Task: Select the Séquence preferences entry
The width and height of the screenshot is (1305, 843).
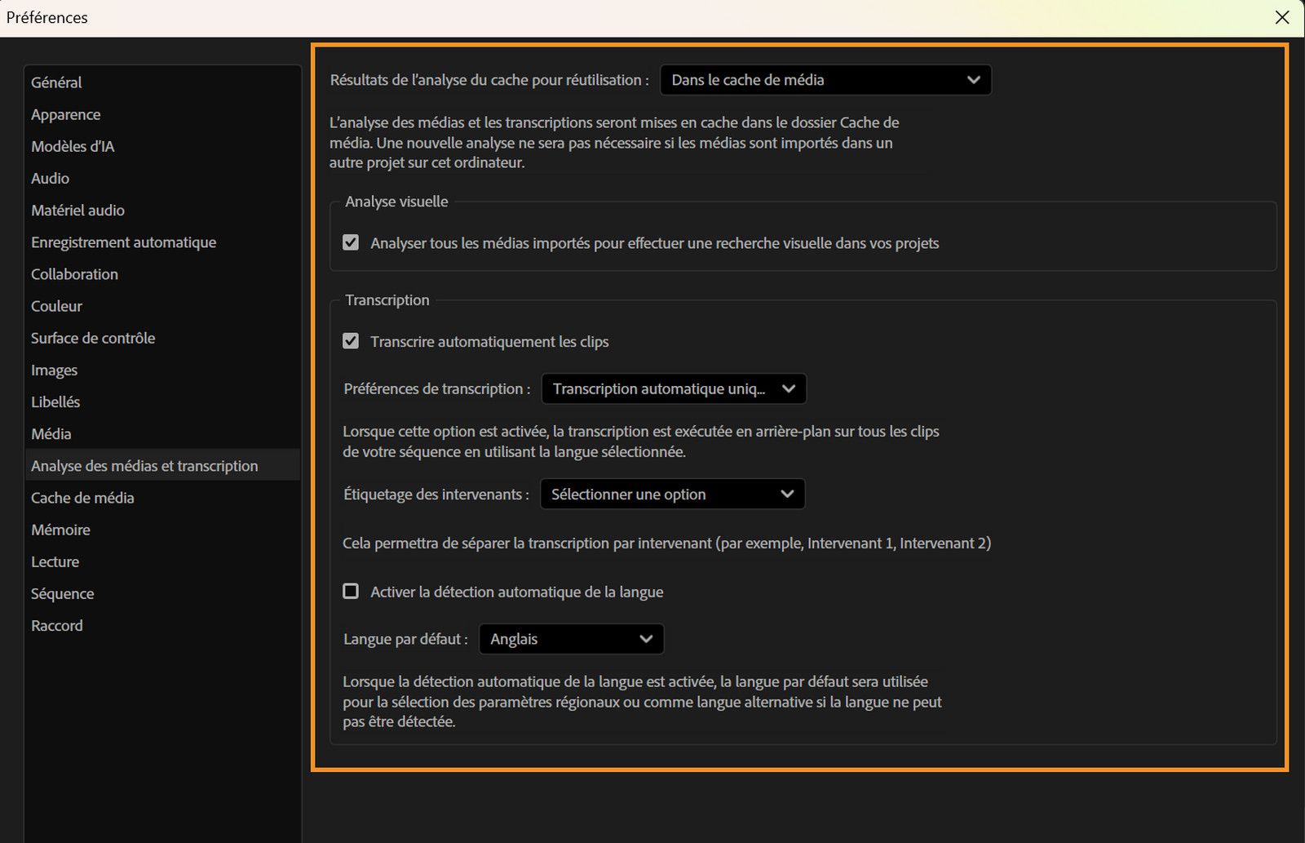Action: (62, 592)
